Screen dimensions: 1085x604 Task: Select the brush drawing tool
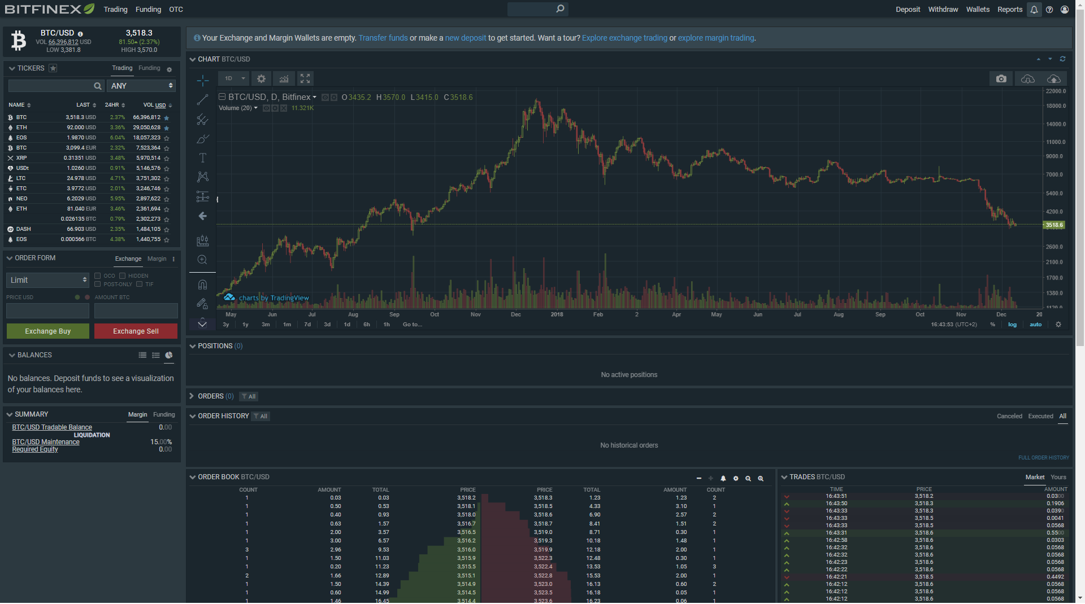202,139
